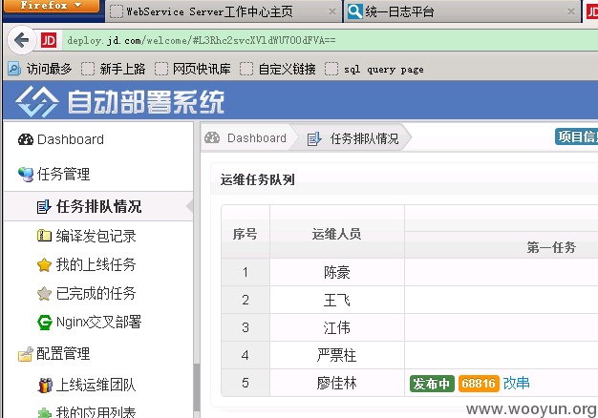The height and width of the screenshot is (418, 598).
Task: Open the 访问最多 bookmark folder
Action: [x=40, y=69]
